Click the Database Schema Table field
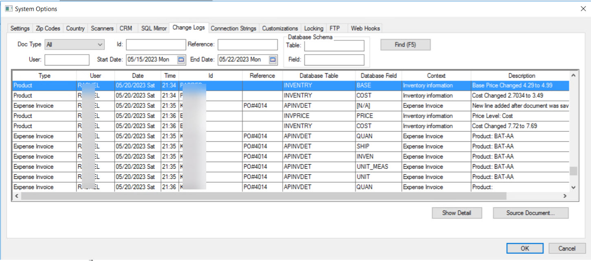 click(x=334, y=46)
